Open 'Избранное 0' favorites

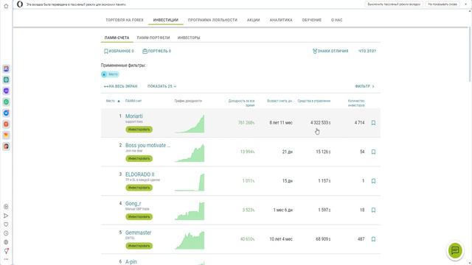[x=119, y=51]
